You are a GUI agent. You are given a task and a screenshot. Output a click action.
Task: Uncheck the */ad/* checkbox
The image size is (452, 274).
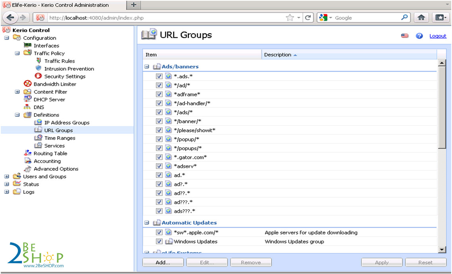point(159,85)
